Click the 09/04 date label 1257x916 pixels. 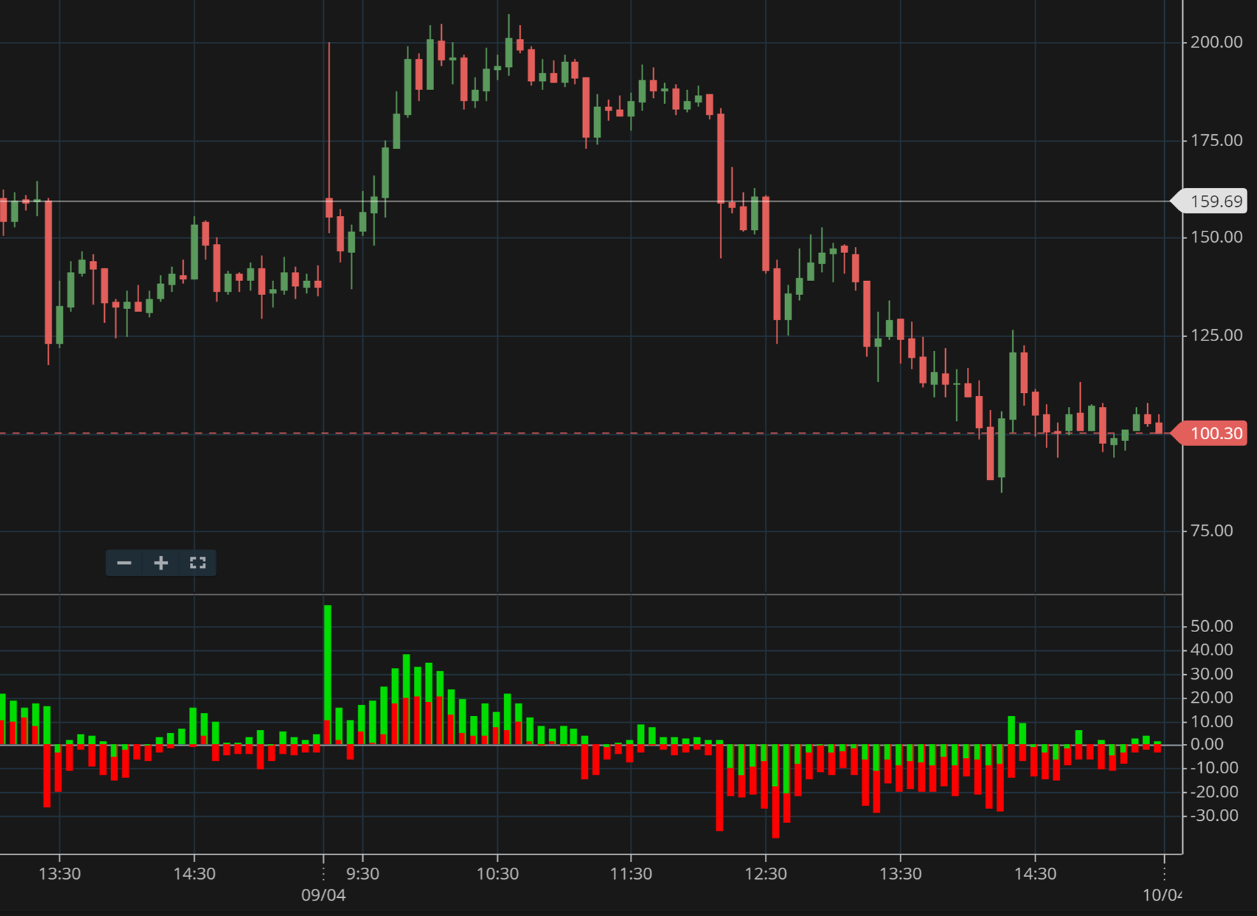[323, 895]
